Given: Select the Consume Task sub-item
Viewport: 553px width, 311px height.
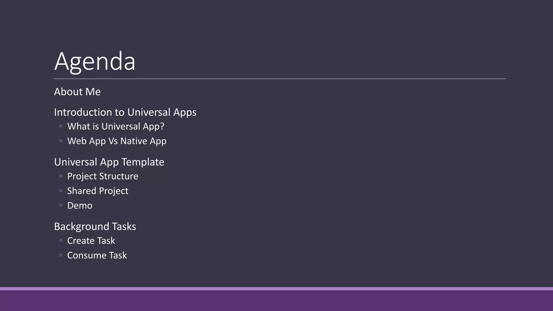Looking at the screenshot, I should (97, 255).
